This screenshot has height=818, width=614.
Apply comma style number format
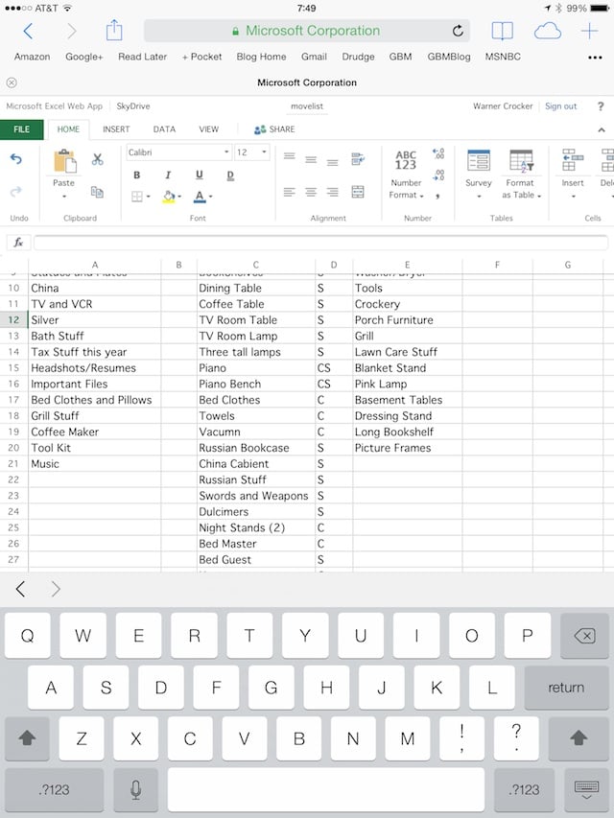pos(438,196)
